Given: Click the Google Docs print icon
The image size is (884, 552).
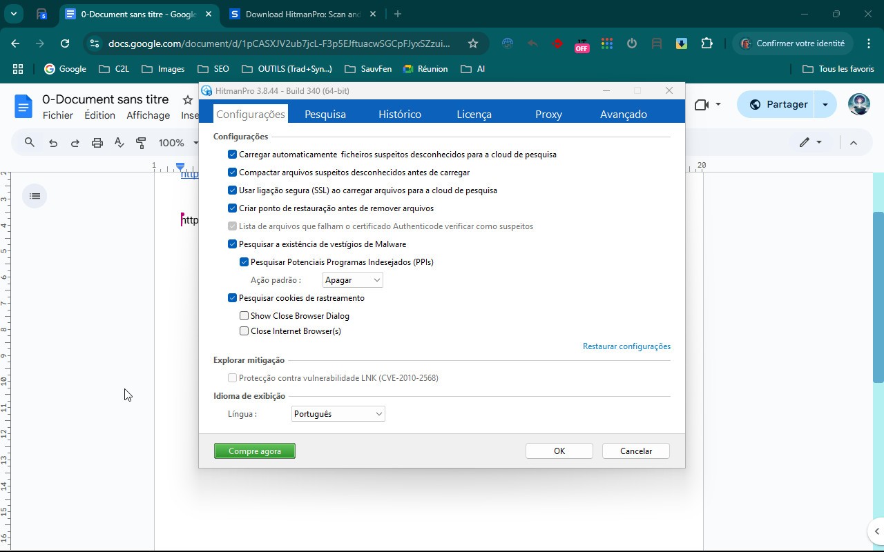Looking at the screenshot, I should pos(97,143).
